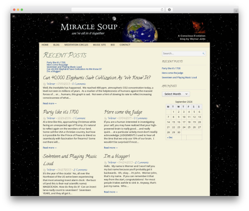Open Party like it's 1700 post heading
The height and width of the screenshot is (211, 249).
pos(61,112)
